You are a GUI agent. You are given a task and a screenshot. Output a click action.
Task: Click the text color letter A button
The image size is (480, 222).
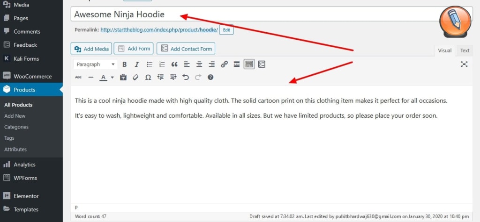tap(104, 77)
